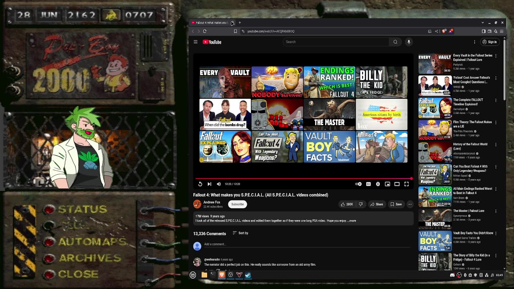Open the Linux Mint start menu
The image size is (514, 289).
point(193,275)
